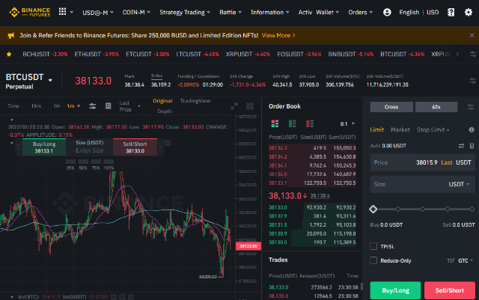Open the Last Price dropdown
Screen dimensions: 479x300
[x=129, y=106]
